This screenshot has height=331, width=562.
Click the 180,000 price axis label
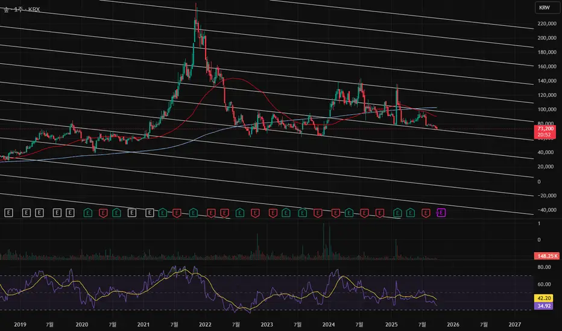(547, 52)
